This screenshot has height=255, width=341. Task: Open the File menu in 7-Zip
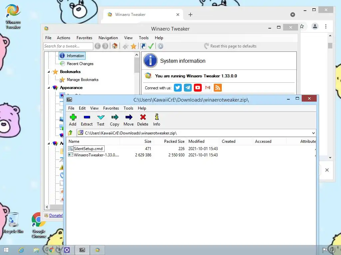tap(71, 108)
